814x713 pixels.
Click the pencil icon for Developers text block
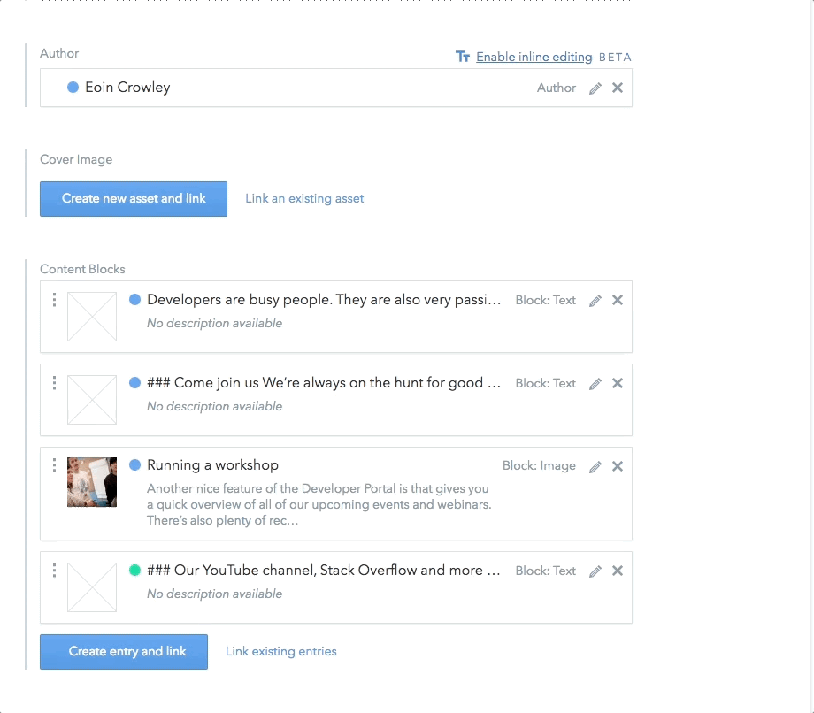595,301
